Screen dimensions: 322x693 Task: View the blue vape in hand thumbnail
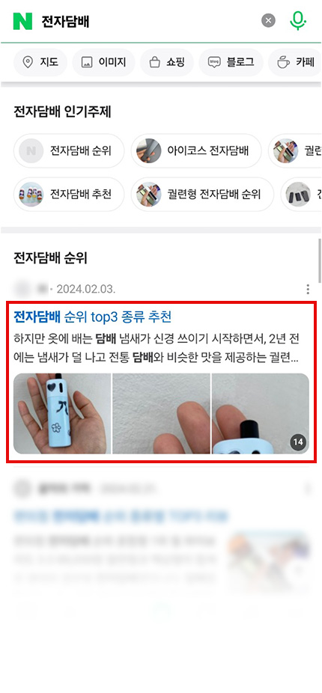click(x=62, y=414)
